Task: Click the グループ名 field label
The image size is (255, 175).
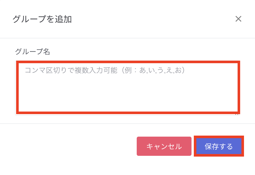Action: 32,52
